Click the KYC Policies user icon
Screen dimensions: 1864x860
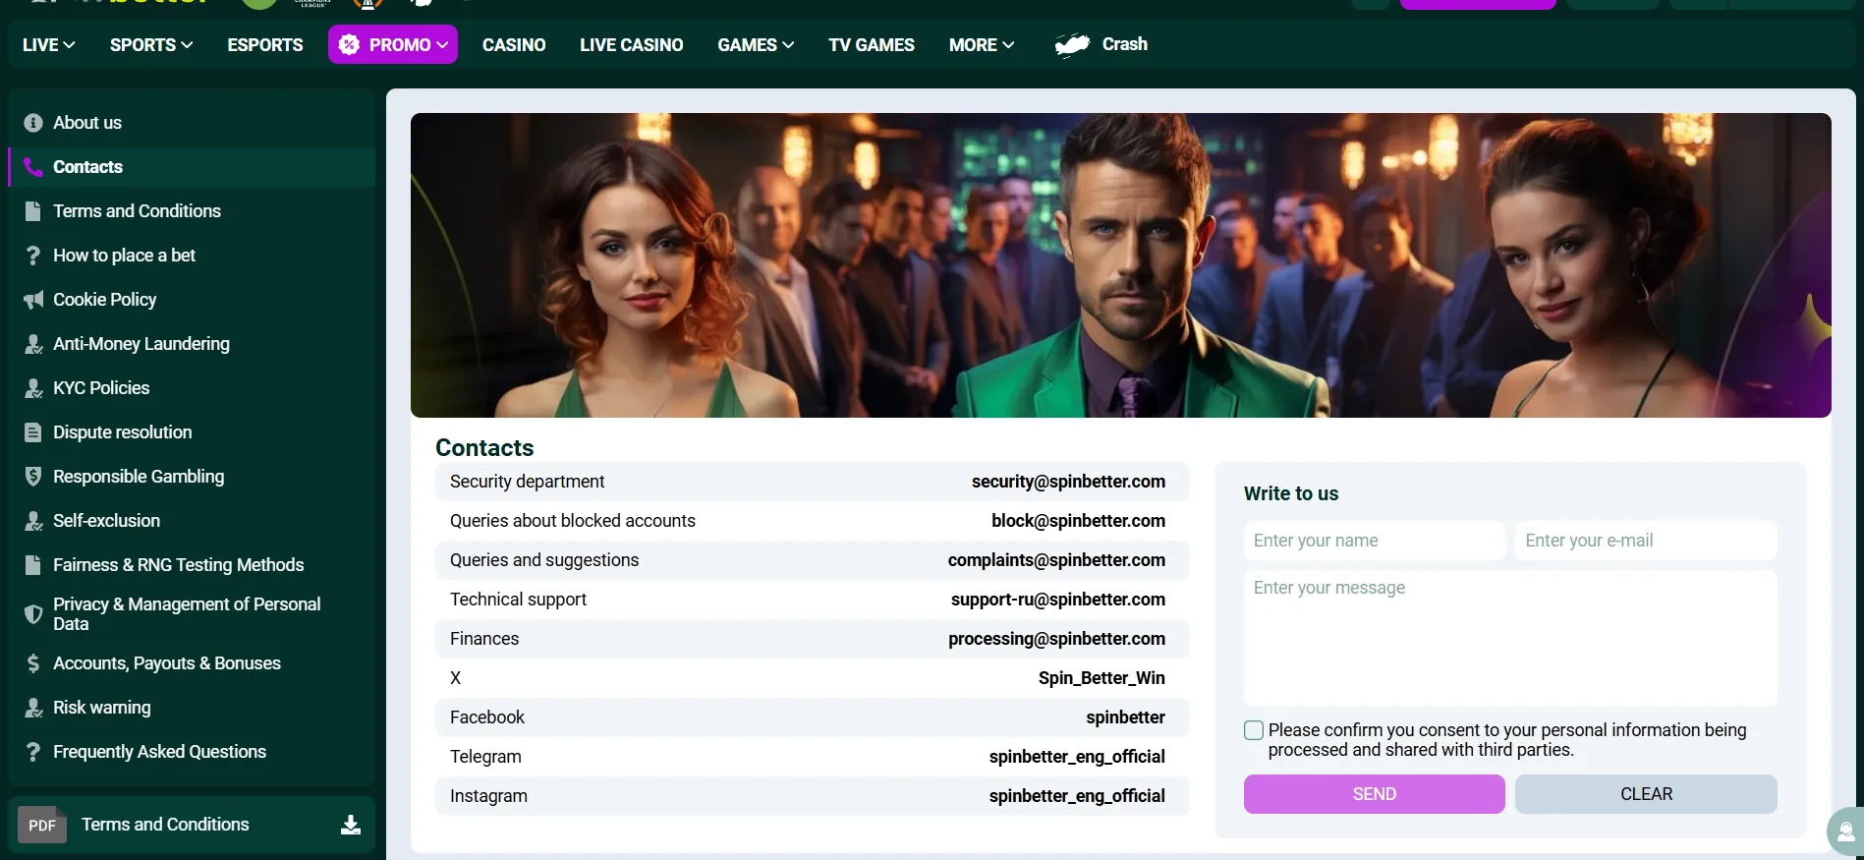[33, 388]
